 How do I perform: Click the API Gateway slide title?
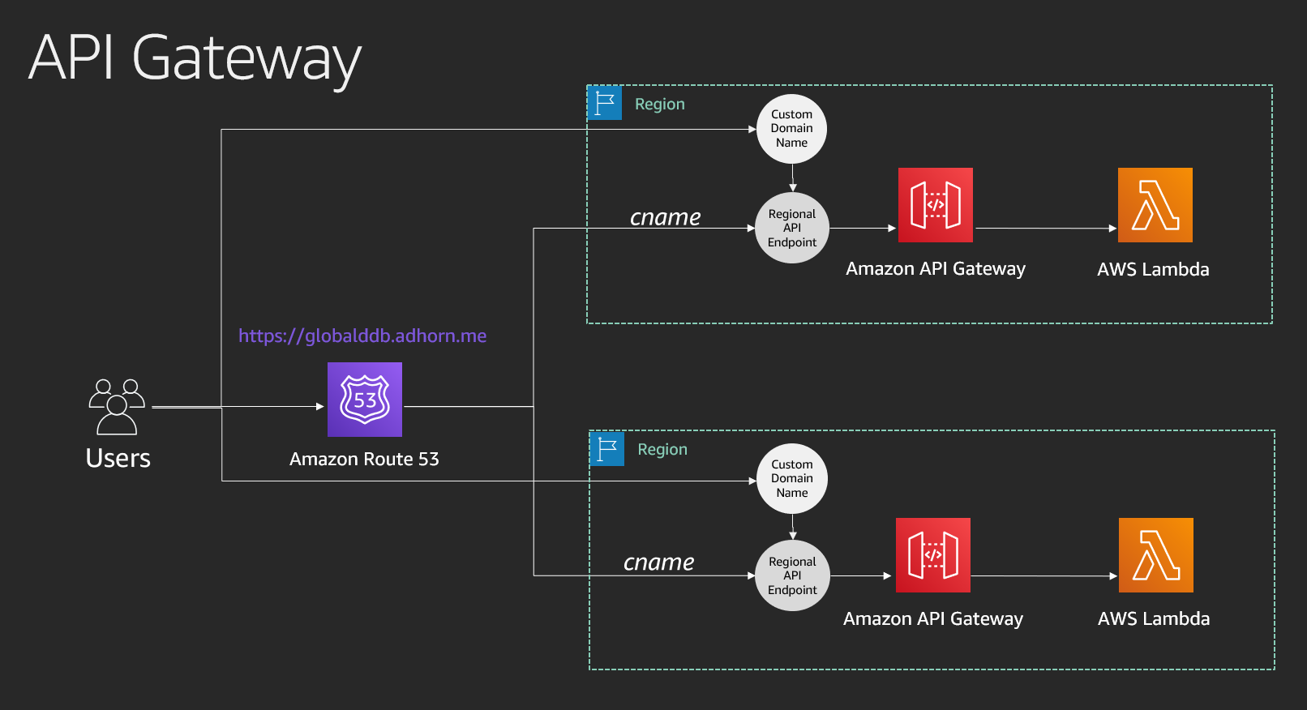click(x=195, y=58)
